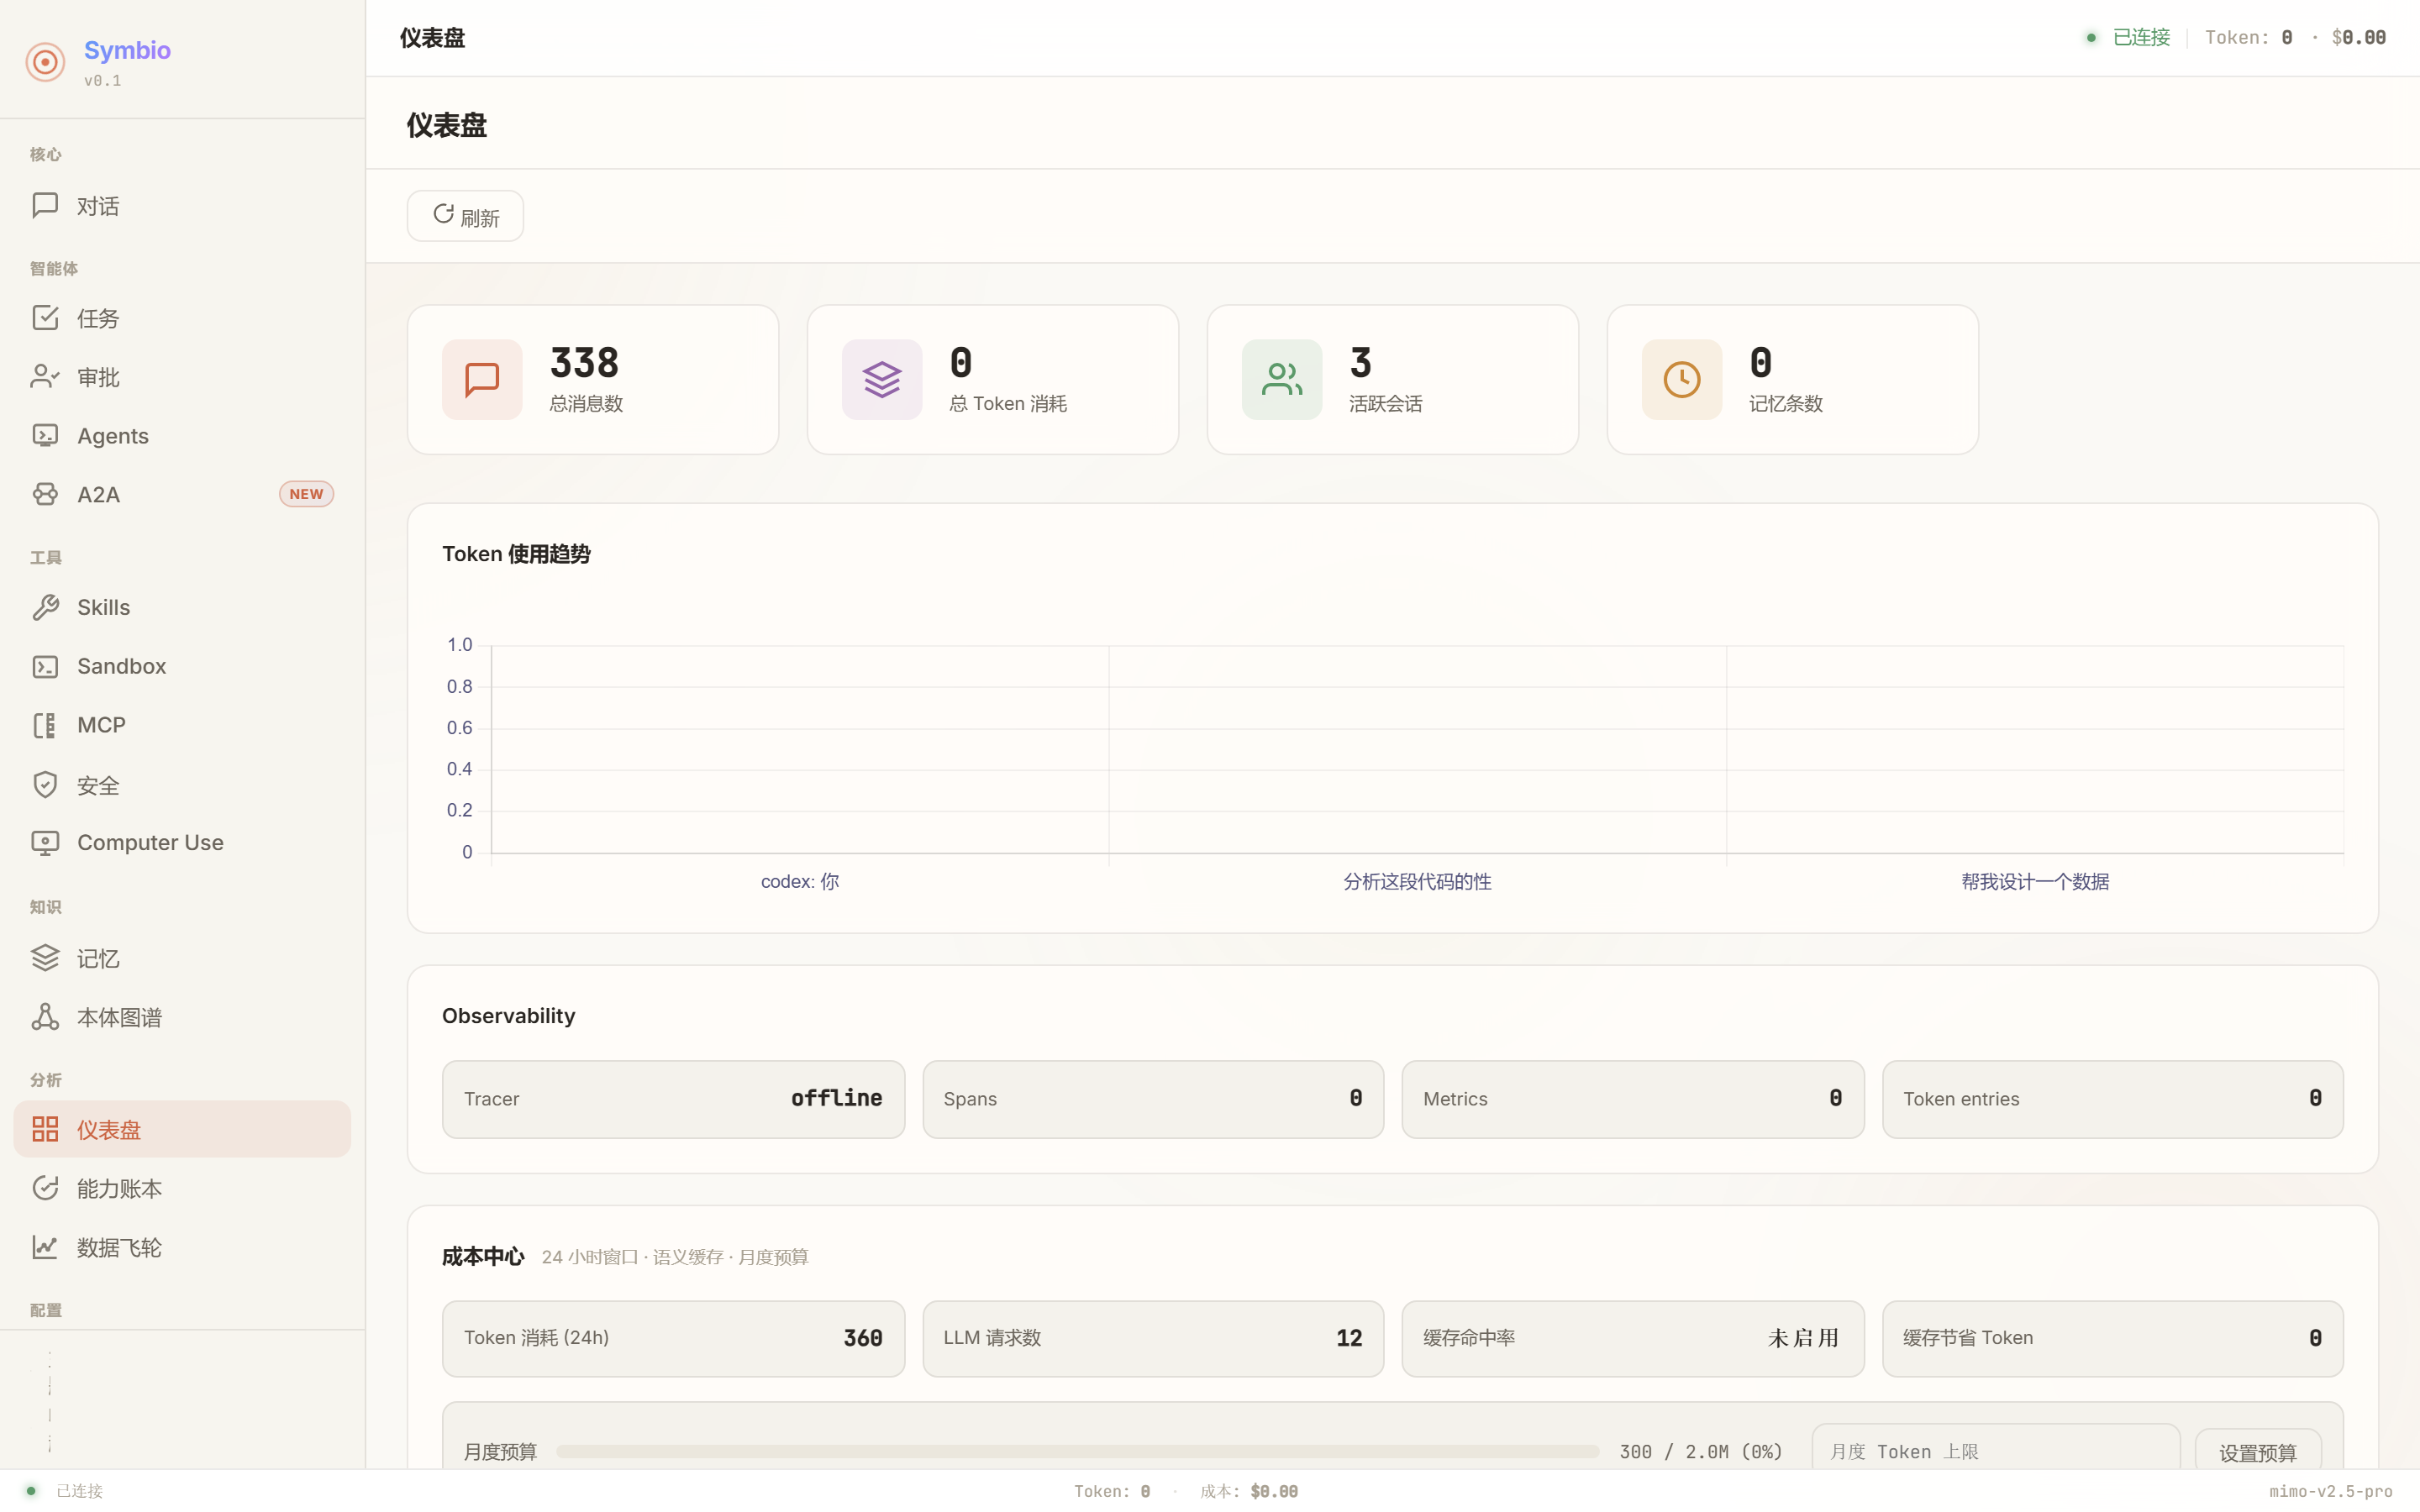Open the 本体图谱 graph icon
Screen dimensions: 2420x1512
tap(45, 1017)
